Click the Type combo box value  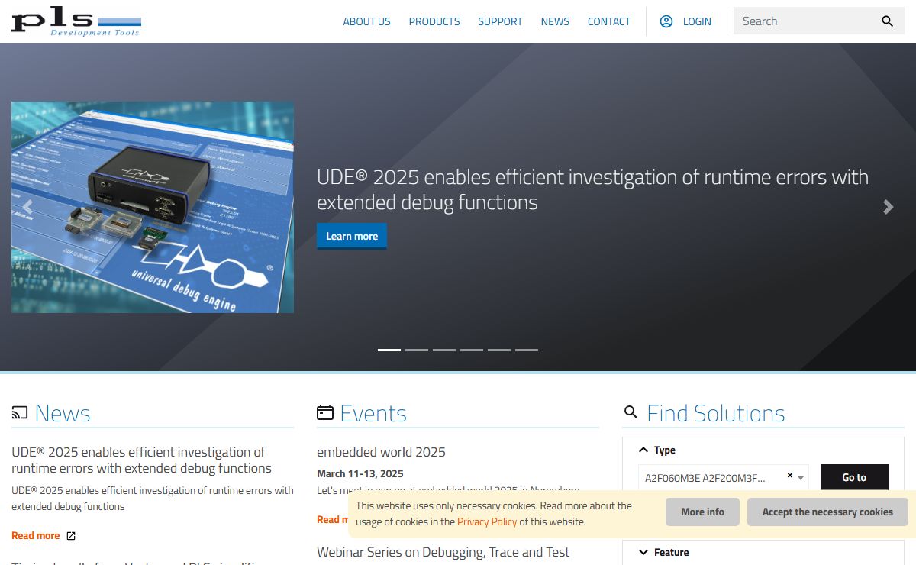point(705,478)
